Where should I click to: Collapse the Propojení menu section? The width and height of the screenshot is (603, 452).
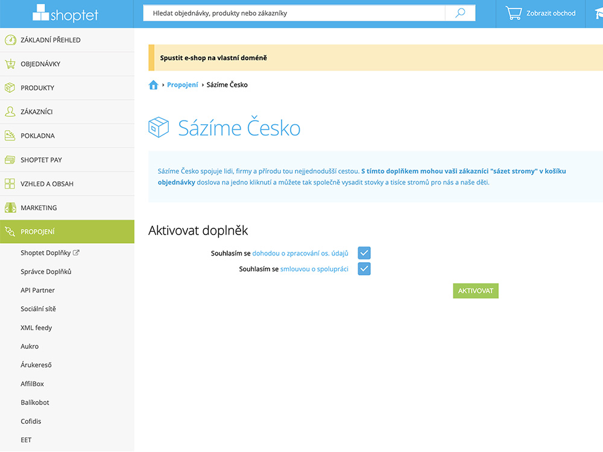point(68,231)
